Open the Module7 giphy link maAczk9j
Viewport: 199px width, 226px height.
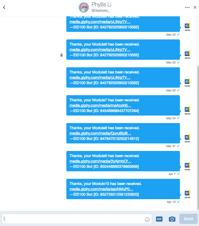click(100, 105)
